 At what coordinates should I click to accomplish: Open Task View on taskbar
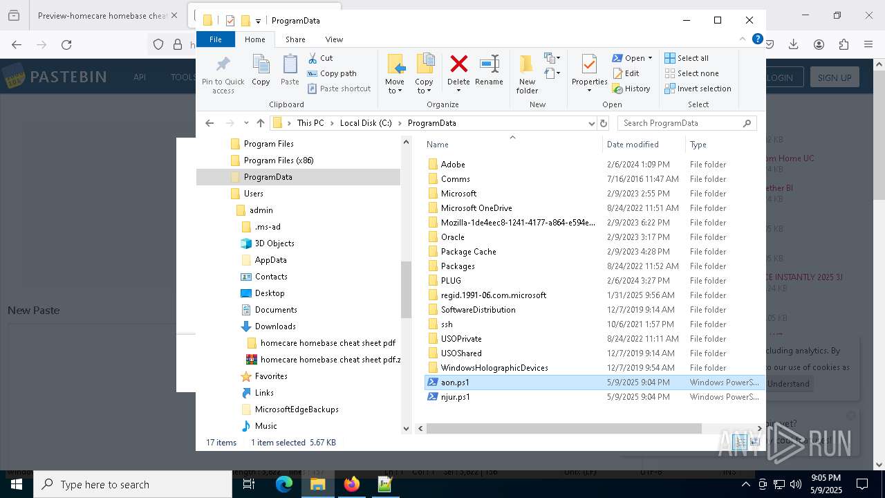(249, 484)
